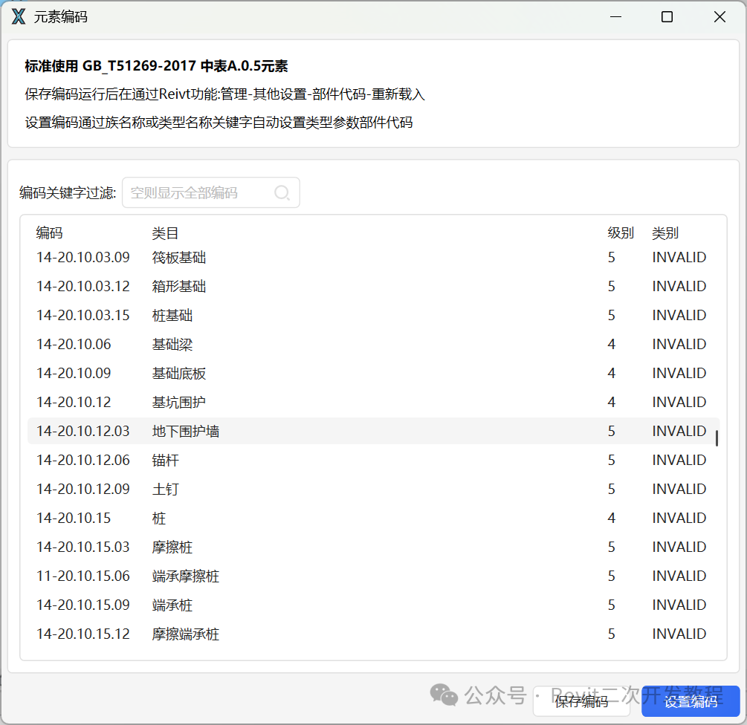Click the 编码 column header
The image size is (747, 725).
(x=50, y=233)
